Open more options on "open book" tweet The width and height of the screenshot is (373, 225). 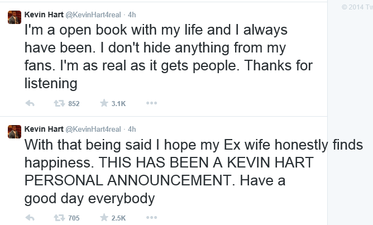point(151,103)
